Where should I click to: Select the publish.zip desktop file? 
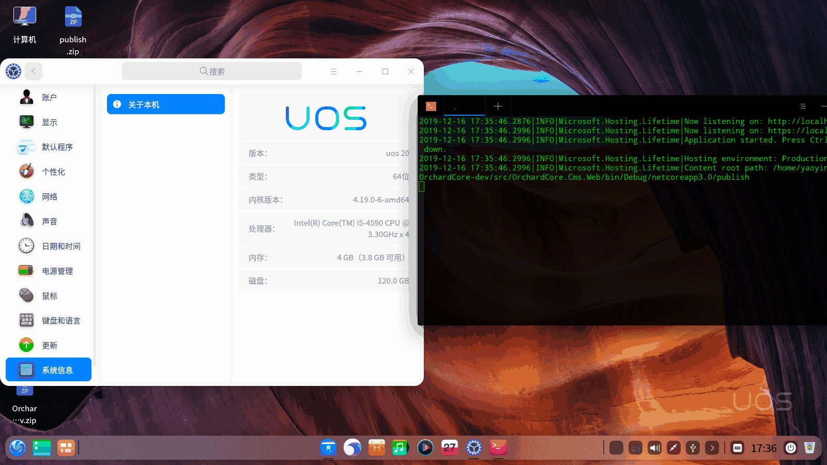point(73,31)
